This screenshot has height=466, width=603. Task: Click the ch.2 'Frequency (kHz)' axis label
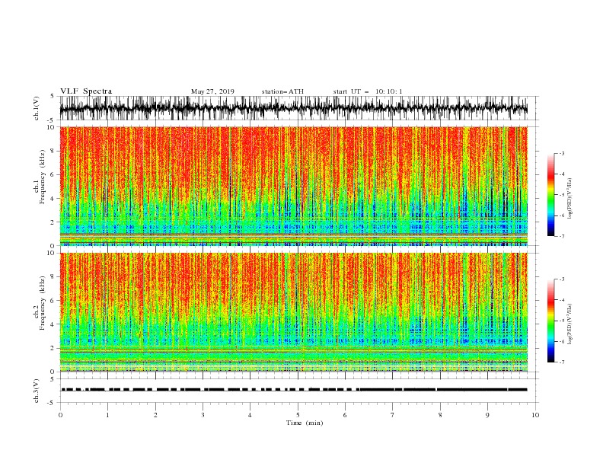[x=43, y=302]
